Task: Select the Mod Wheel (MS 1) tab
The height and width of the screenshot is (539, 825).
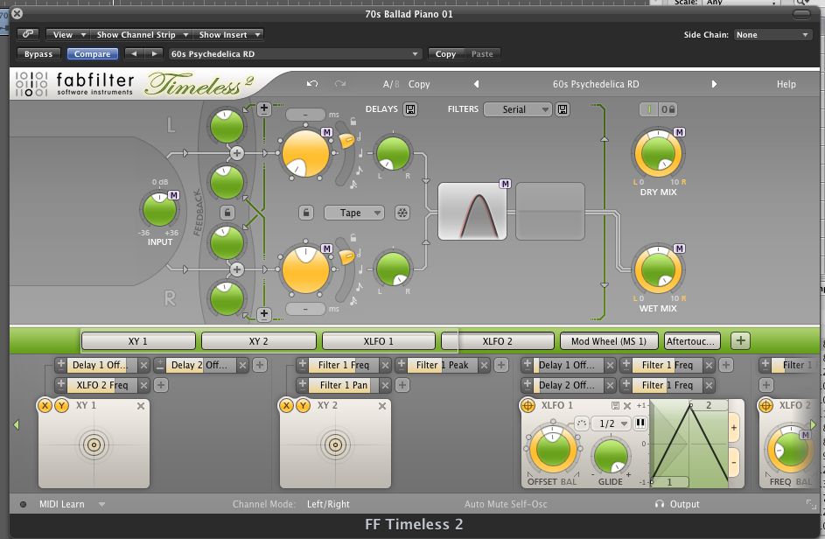Action: click(609, 341)
